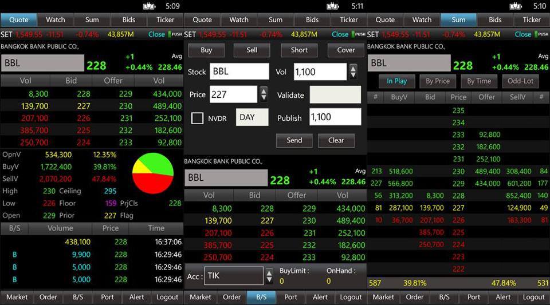The height and width of the screenshot is (305, 550).
Task: Tap the OpnV value 534,300
Action: click(58, 155)
